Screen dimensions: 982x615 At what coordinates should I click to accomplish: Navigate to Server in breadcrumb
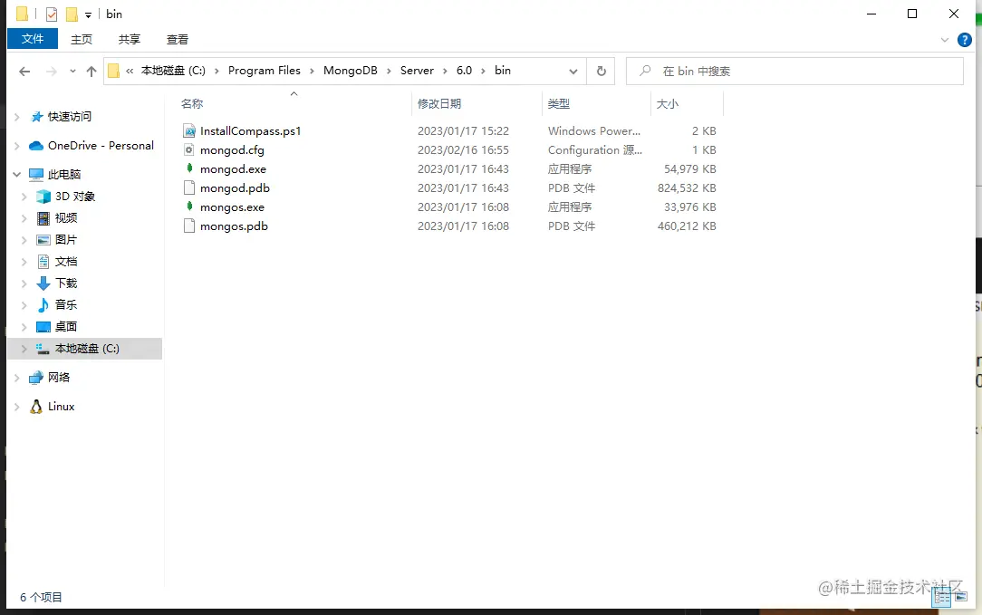(x=417, y=71)
